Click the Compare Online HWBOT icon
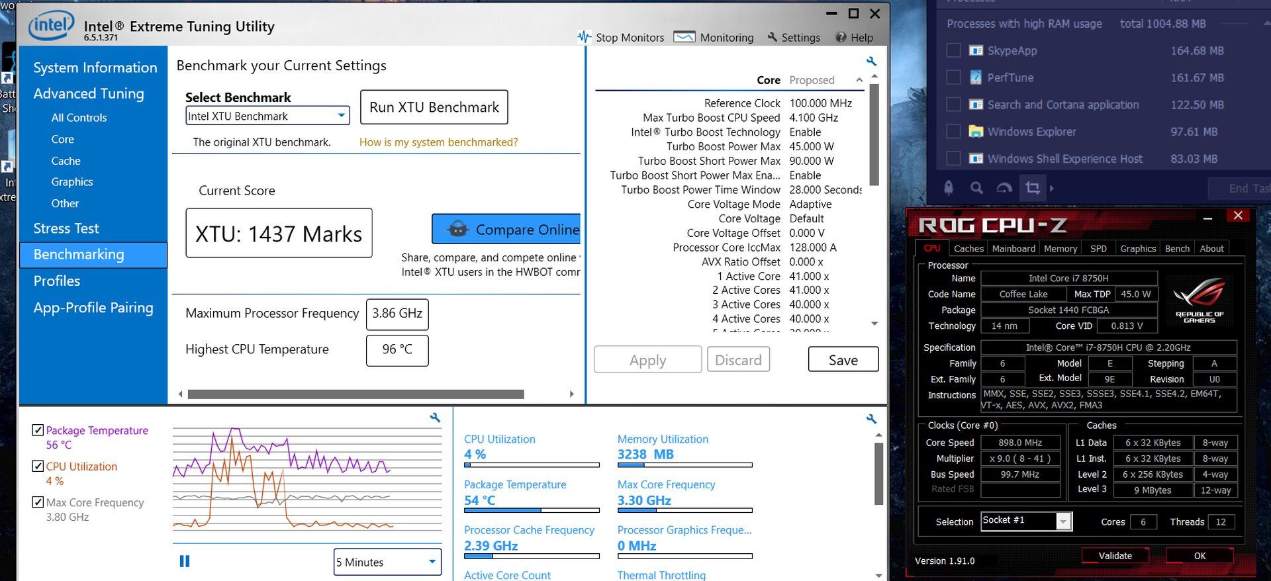 coord(457,229)
